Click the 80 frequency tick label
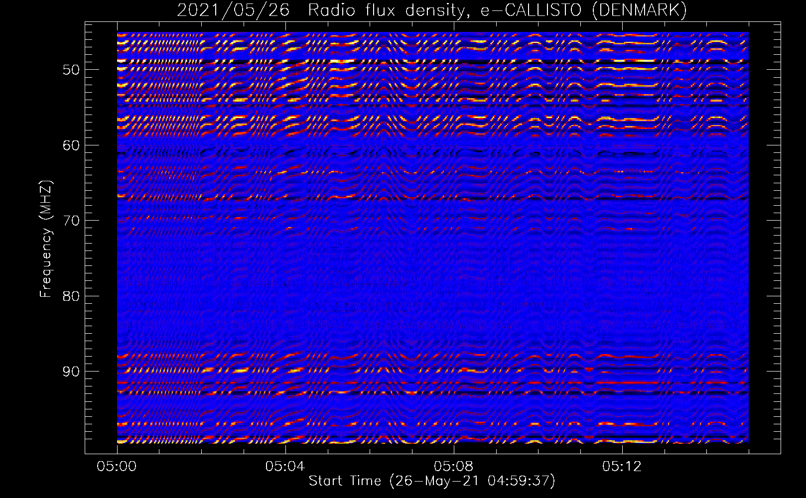This screenshot has width=806, height=498. 71,296
